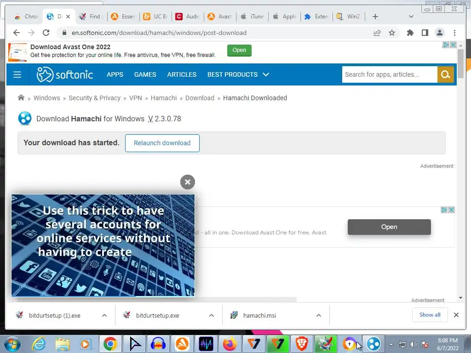Open the Security & Privacy breadcrumb link
The image size is (471, 353).
[x=94, y=98]
